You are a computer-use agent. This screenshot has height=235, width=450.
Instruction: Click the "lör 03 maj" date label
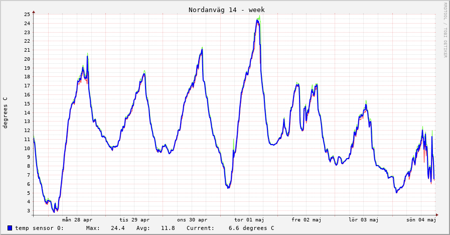pos(364,220)
